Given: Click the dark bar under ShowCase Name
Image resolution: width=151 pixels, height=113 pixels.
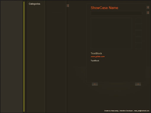Looking at the screenshot, I should point(116,13).
